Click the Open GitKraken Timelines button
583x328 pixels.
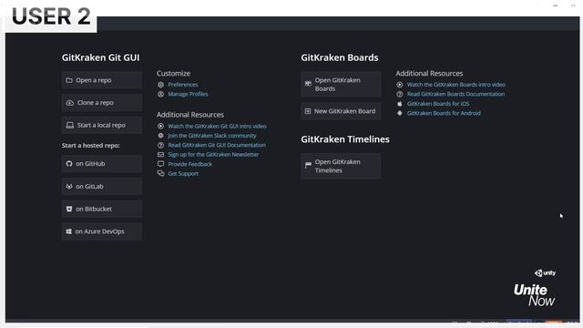click(x=341, y=166)
